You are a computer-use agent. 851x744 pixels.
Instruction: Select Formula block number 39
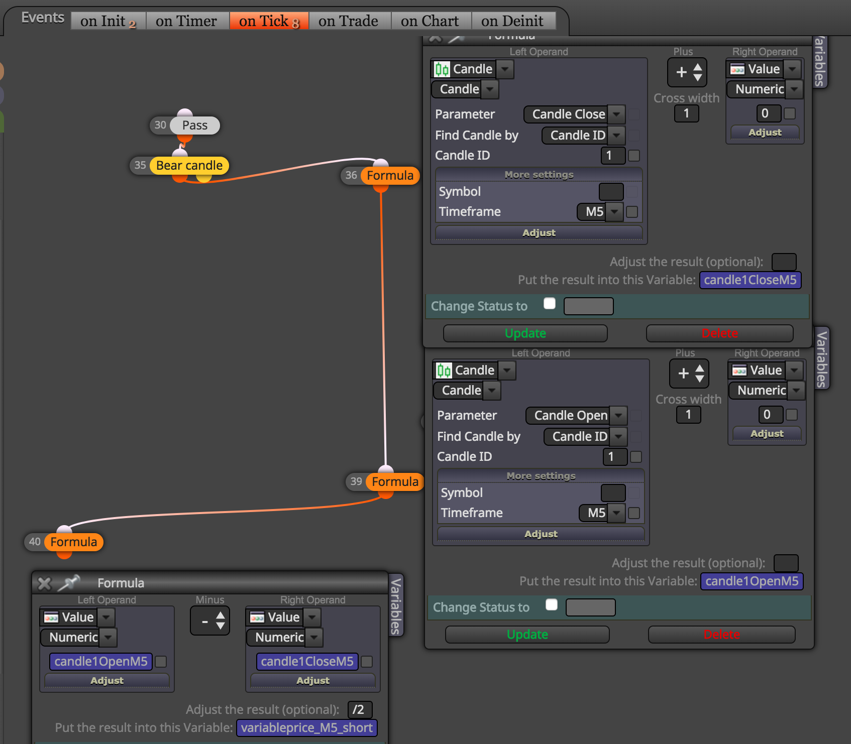pos(395,482)
